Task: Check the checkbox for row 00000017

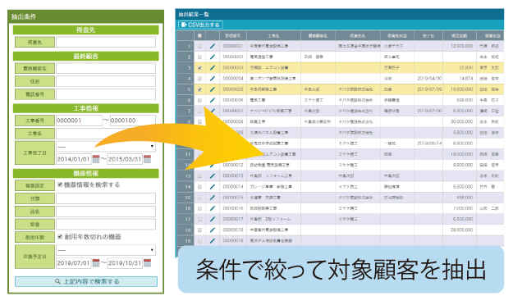Action: pos(199,219)
